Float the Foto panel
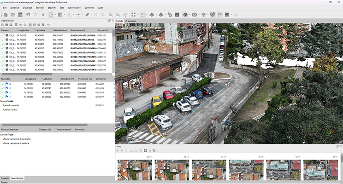Image resolution: width=343 pixels, height=184 pixels. [x=337, y=146]
